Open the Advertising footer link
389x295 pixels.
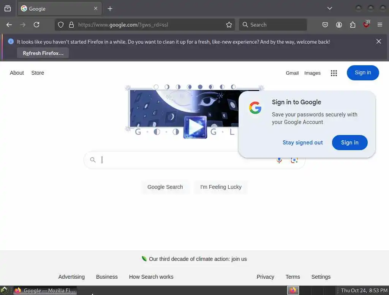71,277
